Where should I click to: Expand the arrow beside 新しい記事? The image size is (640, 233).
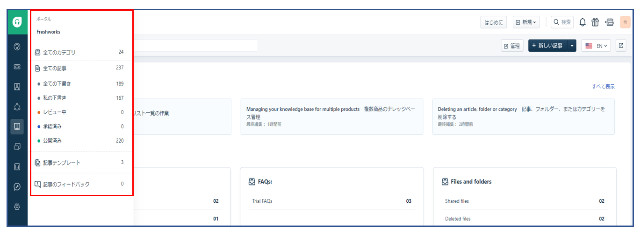click(x=572, y=46)
